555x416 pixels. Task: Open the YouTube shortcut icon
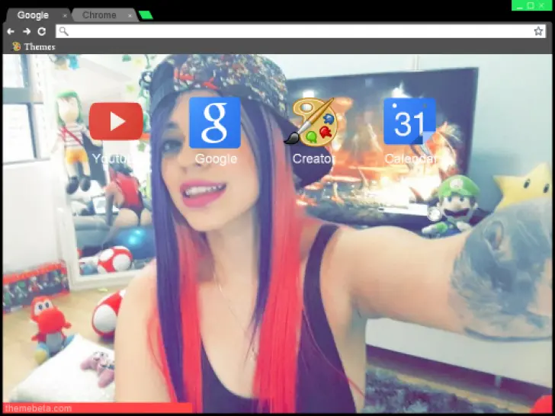tap(116, 122)
